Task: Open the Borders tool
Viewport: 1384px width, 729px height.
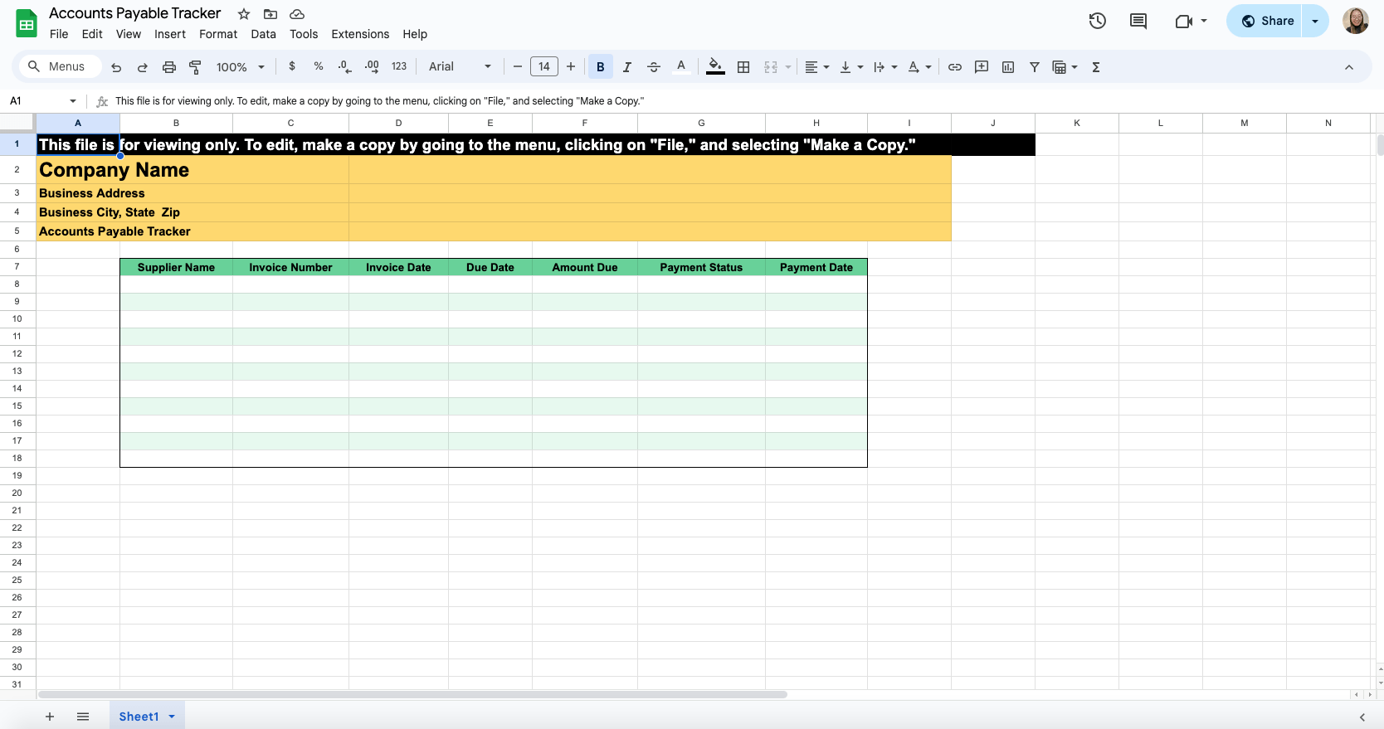Action: point(743,67)
